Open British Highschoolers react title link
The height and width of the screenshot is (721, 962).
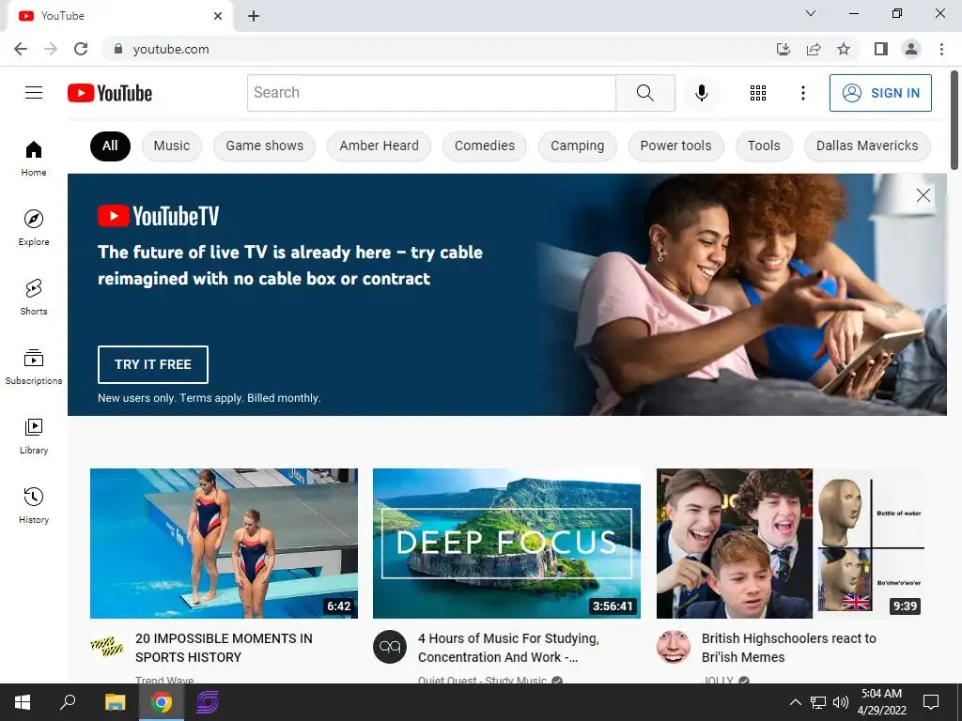tap(789, 648)
